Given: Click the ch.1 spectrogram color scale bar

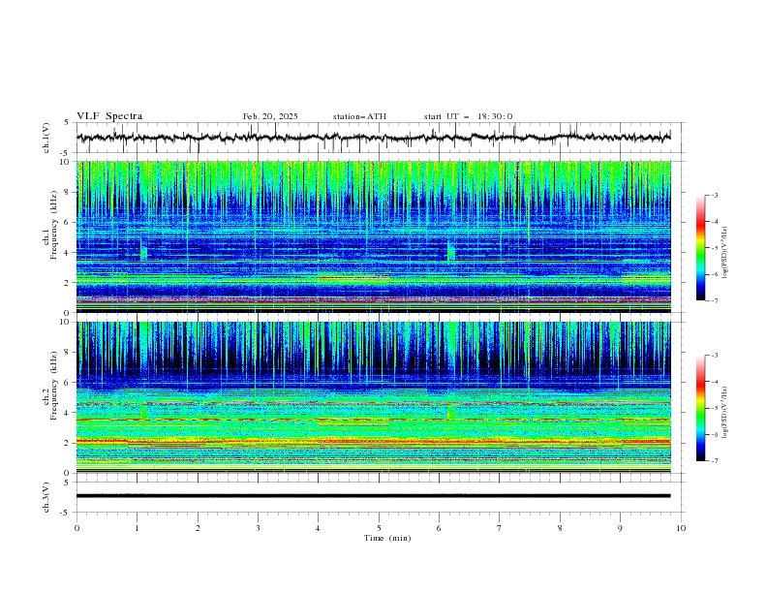Looking at the screenshot, I should (700, 248).
